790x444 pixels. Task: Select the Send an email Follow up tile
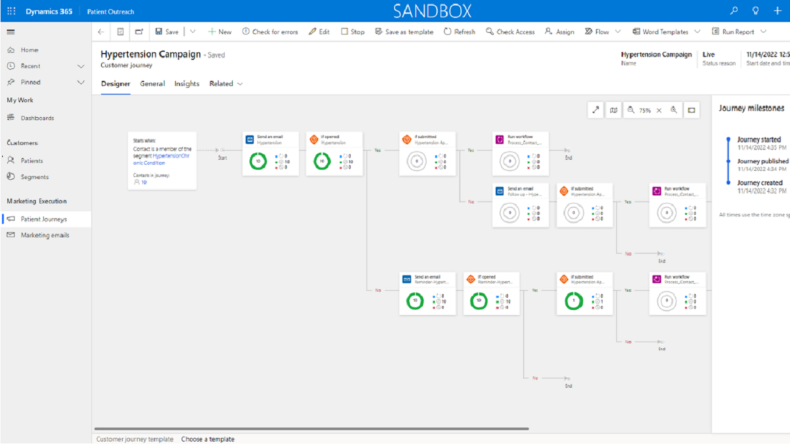(520, 205)
